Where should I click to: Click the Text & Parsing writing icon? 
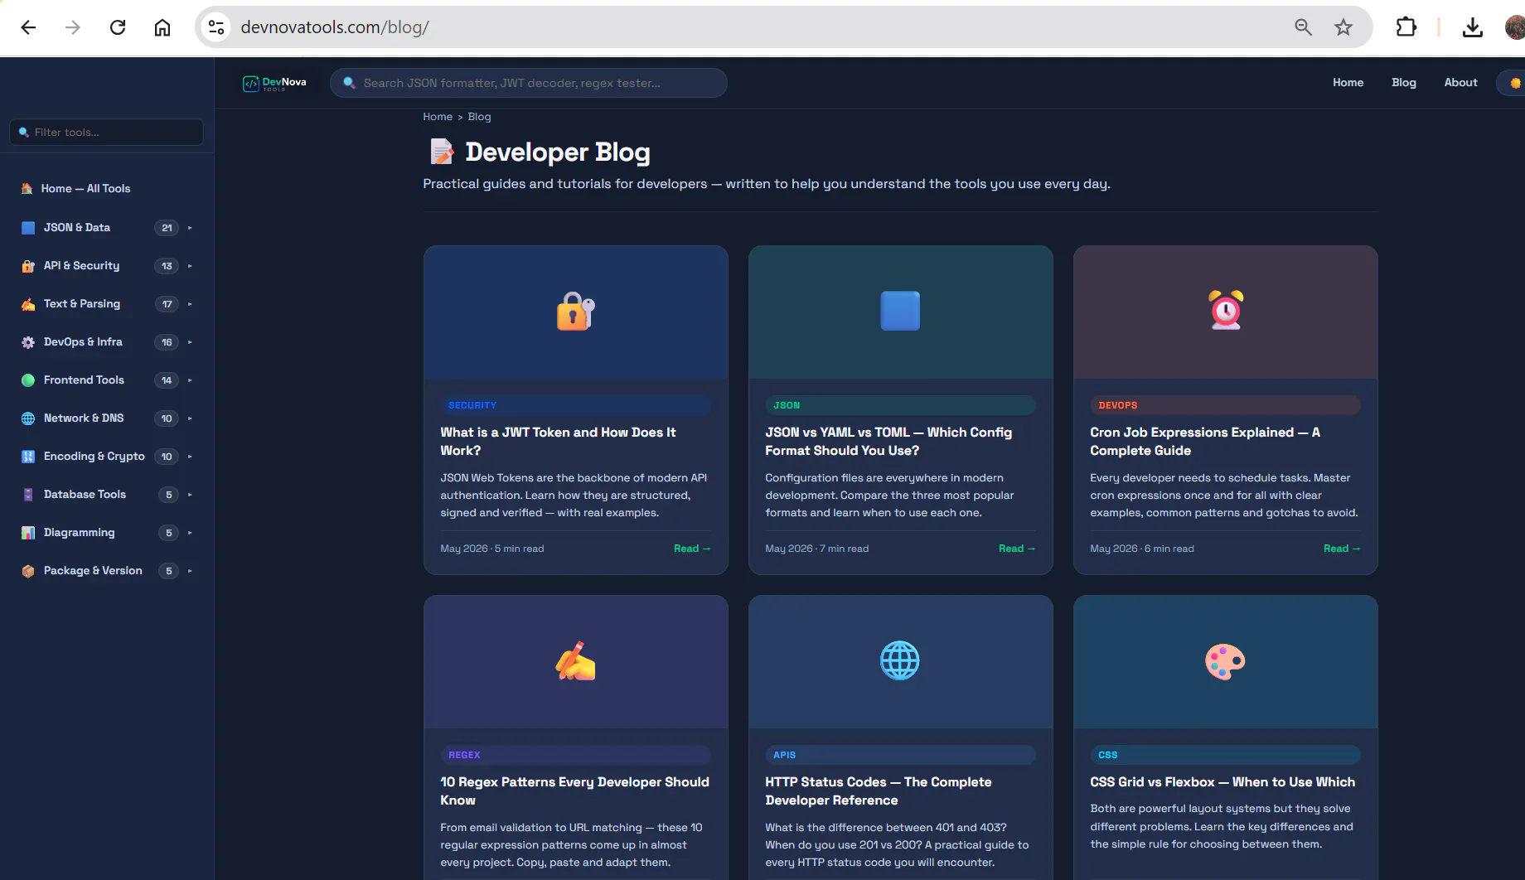coord(28,304)
